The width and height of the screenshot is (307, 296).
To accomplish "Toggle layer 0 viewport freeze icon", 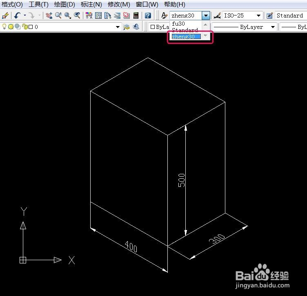I will (x=18, y=26).
